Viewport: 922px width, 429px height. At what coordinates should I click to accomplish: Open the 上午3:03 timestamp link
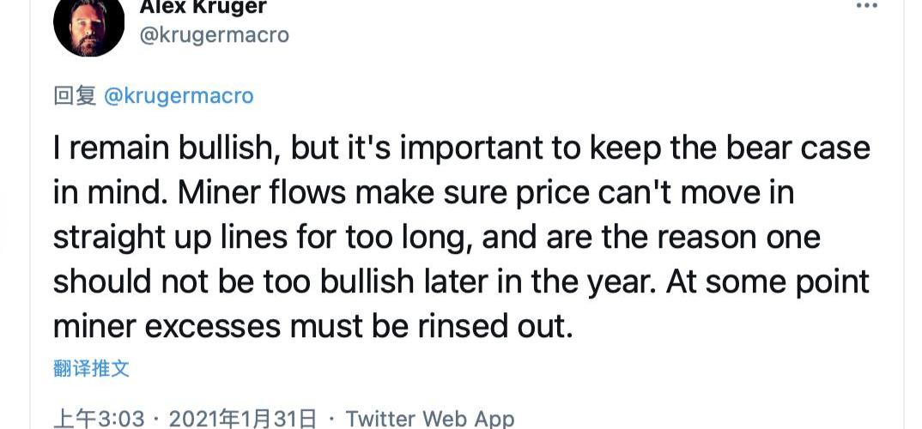coord(99,419)
